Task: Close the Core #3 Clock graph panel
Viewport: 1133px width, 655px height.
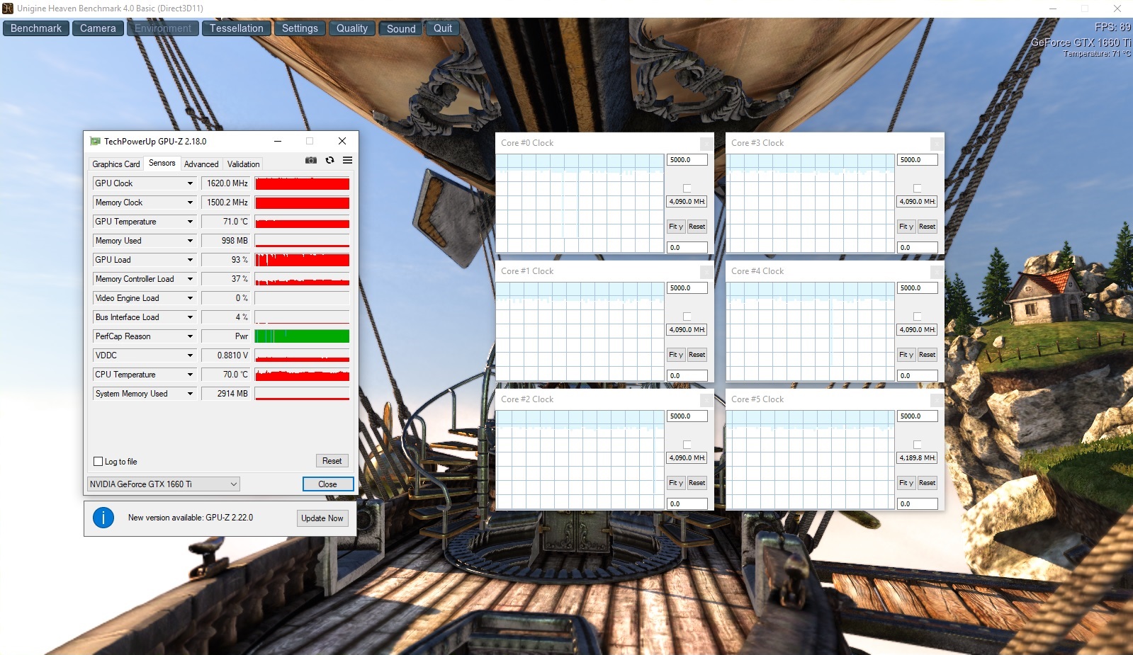Action: (x=937, y=144)
